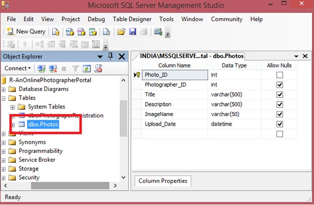Toggle Allow Nulls for Photographer_ID

[x=280, y=85]
